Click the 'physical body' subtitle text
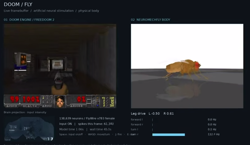 [89, 11]
